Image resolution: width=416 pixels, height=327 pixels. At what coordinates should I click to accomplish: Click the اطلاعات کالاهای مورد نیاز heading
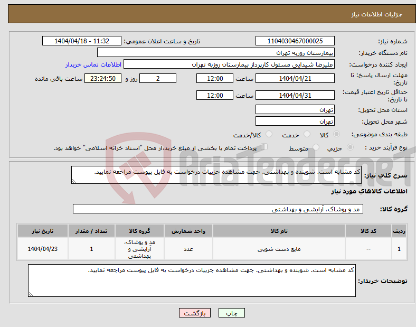369,191
